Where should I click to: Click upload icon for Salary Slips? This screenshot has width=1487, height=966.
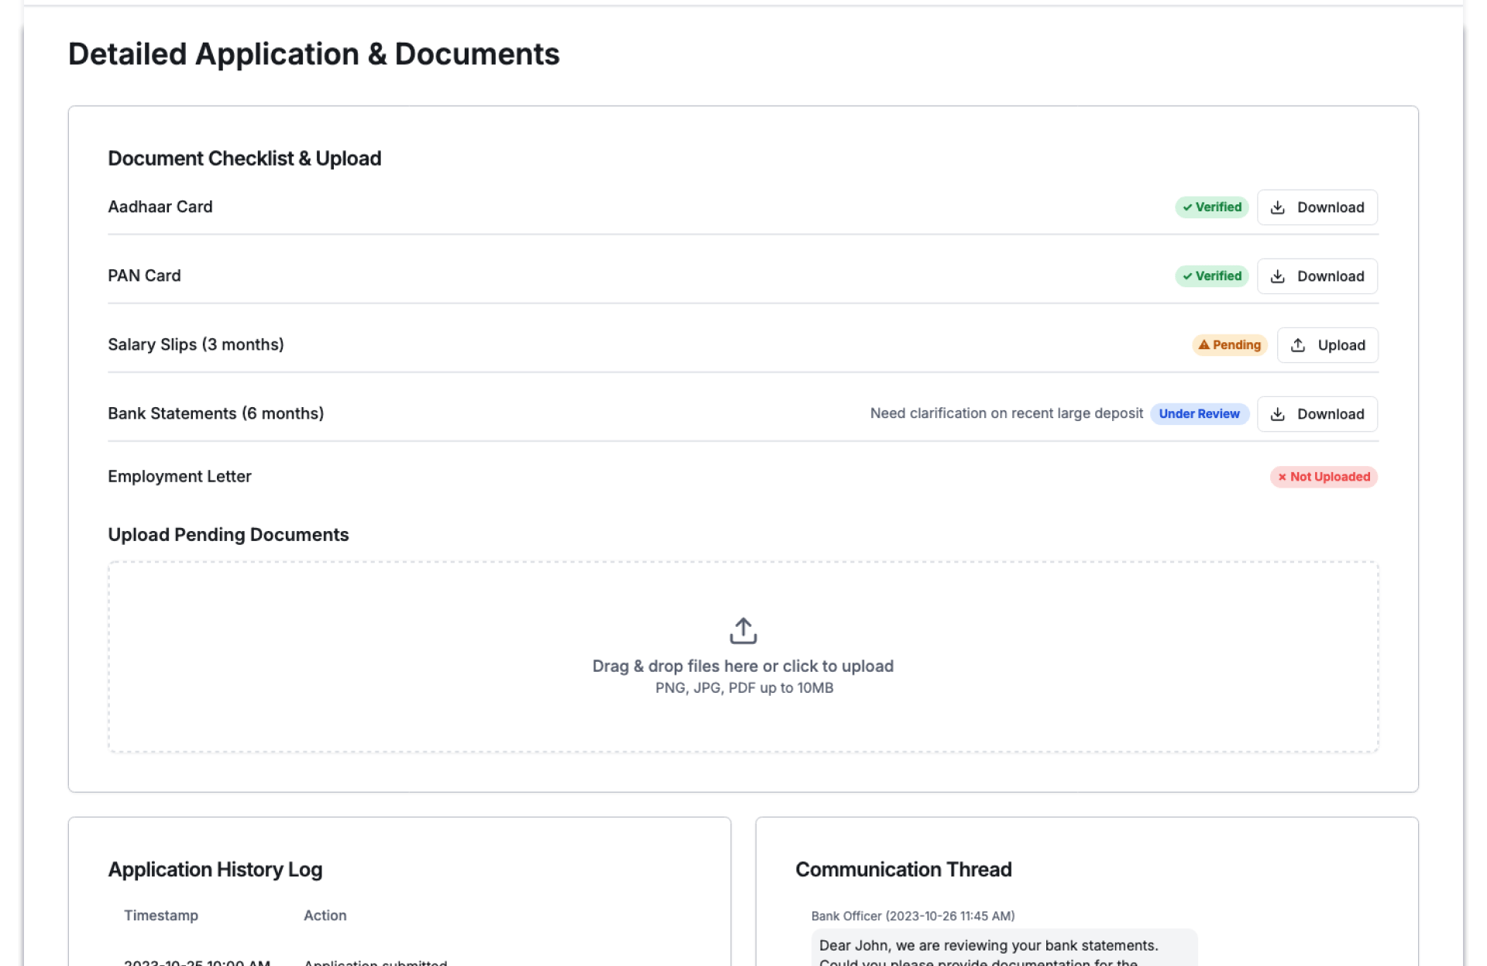point(1298,345)
